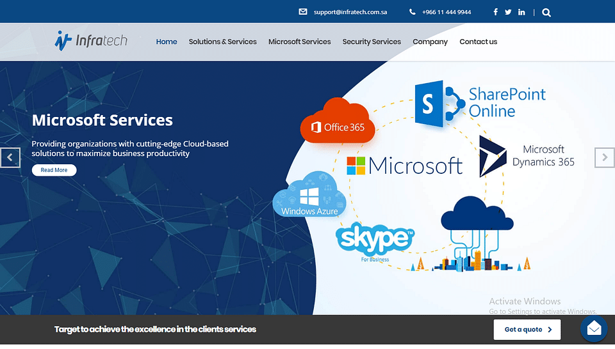Click the Get a quote button
615x349 pixels.
click(527, 329)
